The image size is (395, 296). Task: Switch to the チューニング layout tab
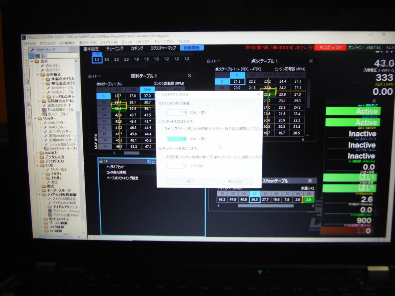114,49
